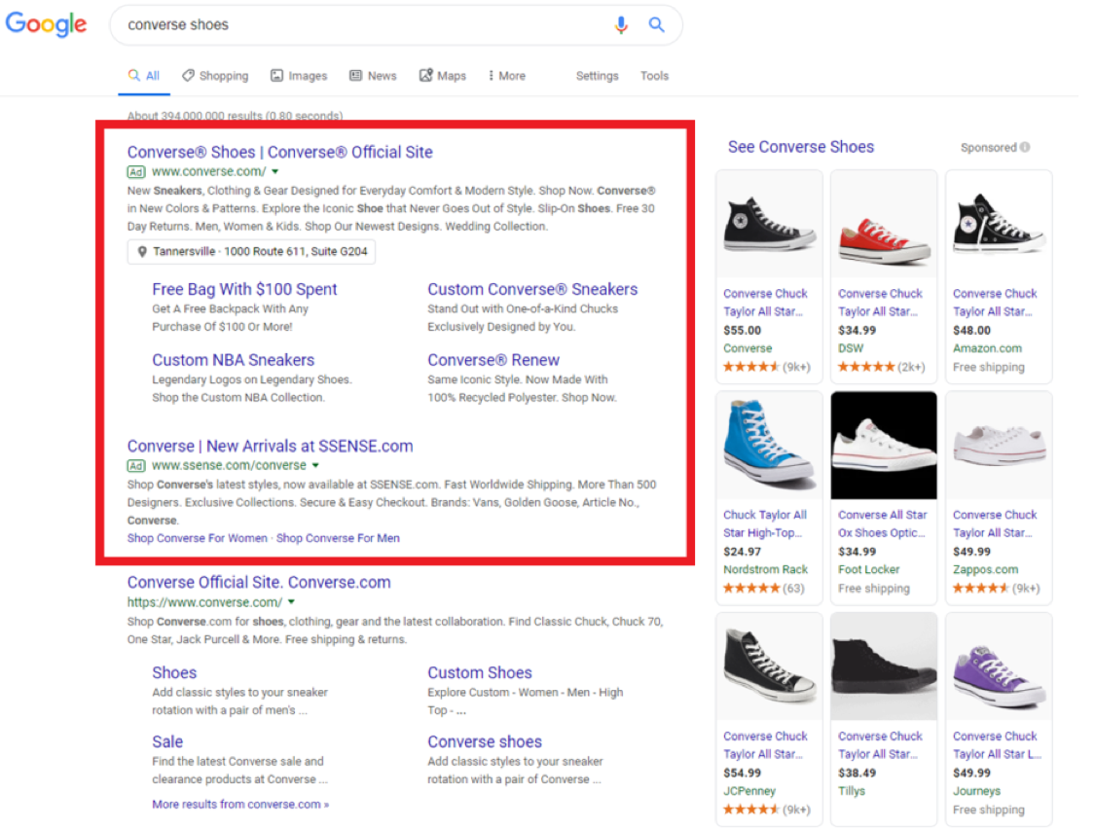Image resolution: width=1095 pixels, height=829 pixels.
Task: Open the Sale sitelink
Action: 167,741
